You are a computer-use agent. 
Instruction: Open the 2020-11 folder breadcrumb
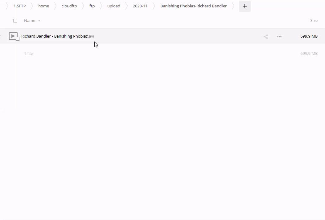click(x=140, y=6)
